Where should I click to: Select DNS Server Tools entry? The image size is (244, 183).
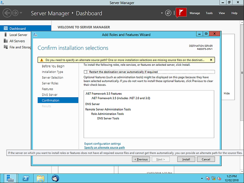108,118
